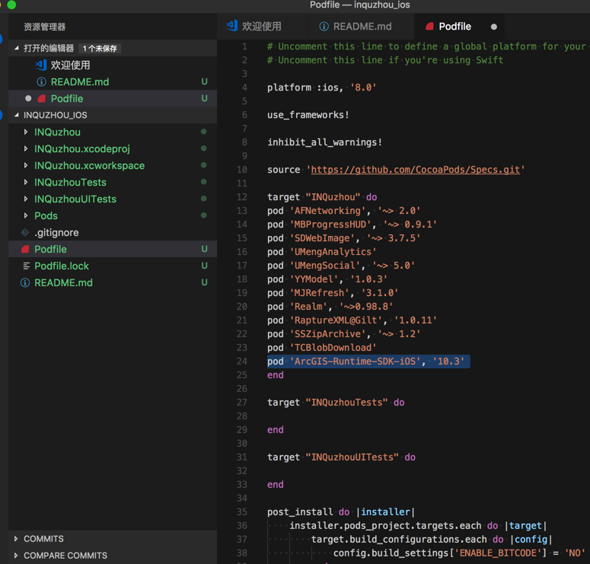Image resolution: width=590 pixels, height=564 pixels.
Task: Open INQuzhou.xcworkspace in the file tree
Action: coord(89,166)
